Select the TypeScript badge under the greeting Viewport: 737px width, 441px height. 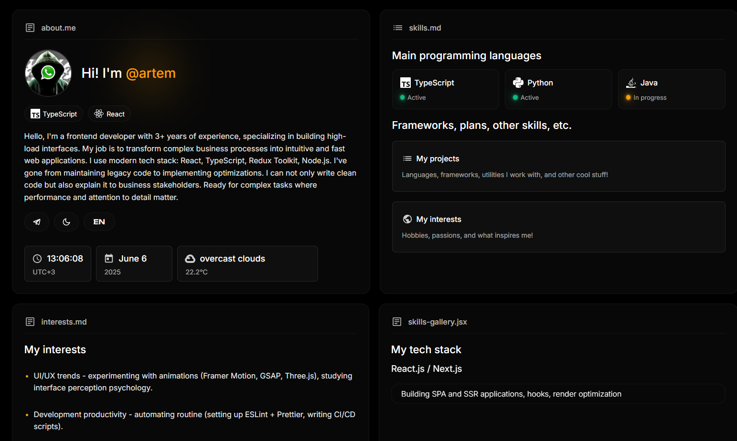pyautogui.click(x=54, y=114)
